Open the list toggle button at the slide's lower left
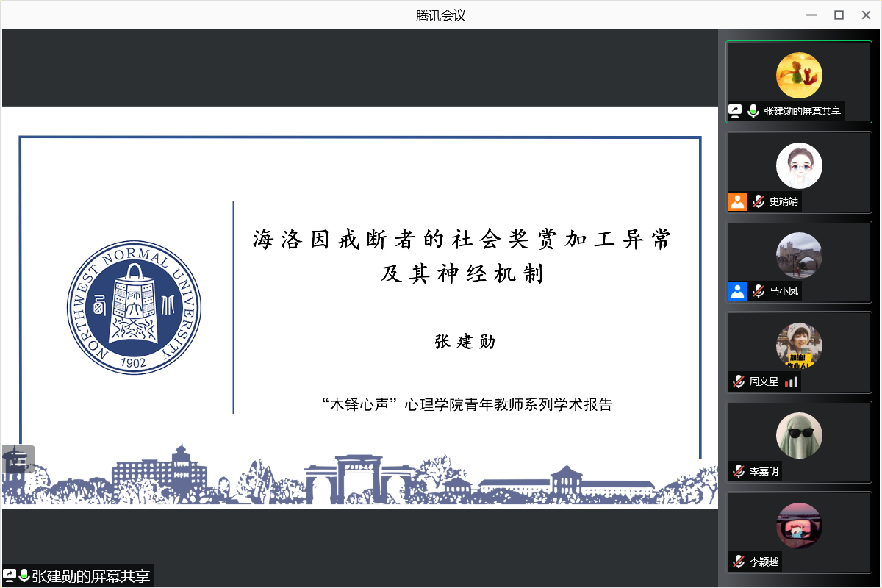This screenshot has width=882, height=588. tap(18, 459)
